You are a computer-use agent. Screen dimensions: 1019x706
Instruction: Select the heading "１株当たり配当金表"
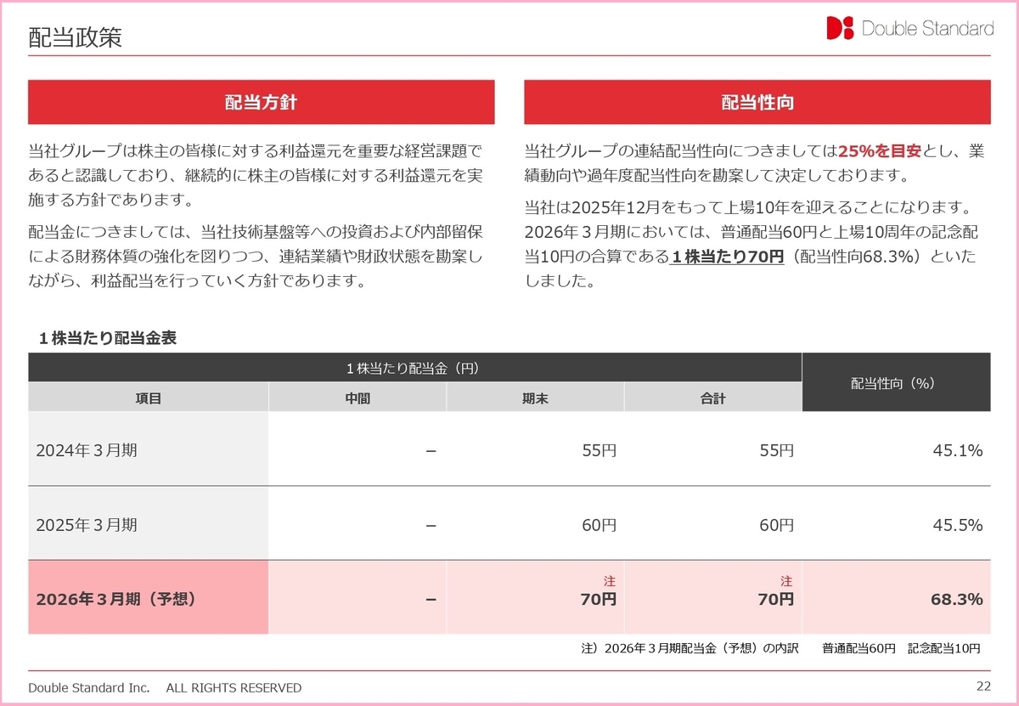coord(106,337)
